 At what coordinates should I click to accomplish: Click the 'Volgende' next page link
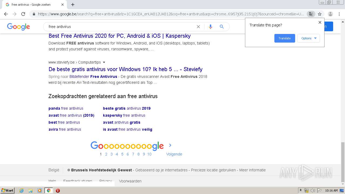click(x=174, y=154)
